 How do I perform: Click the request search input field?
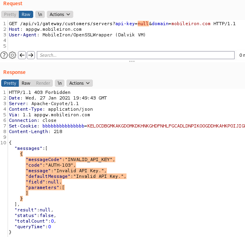[x=135, y=55]
